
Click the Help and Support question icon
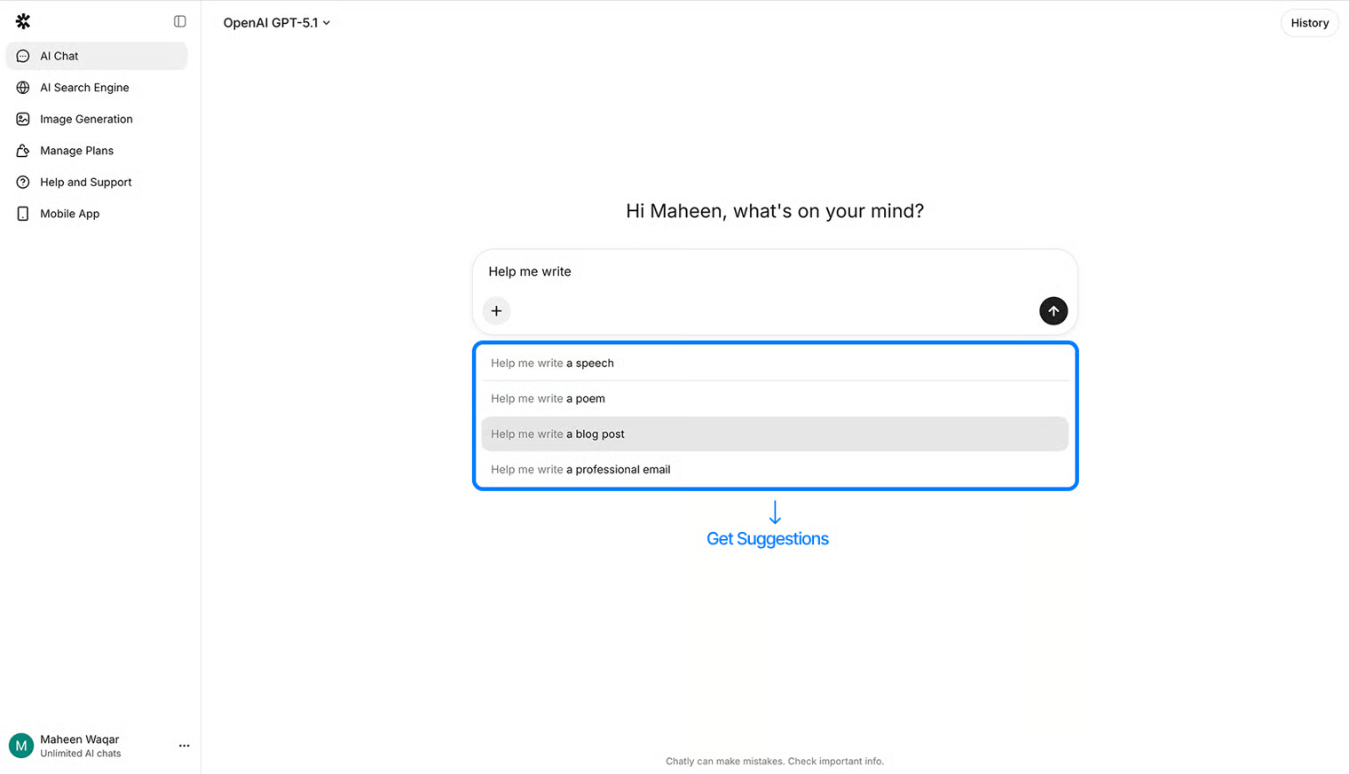click(23, 183)
